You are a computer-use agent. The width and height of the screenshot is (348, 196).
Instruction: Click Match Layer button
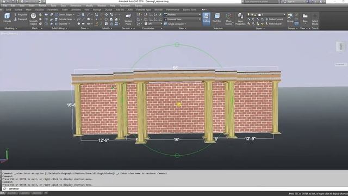(x=274, y=24)
